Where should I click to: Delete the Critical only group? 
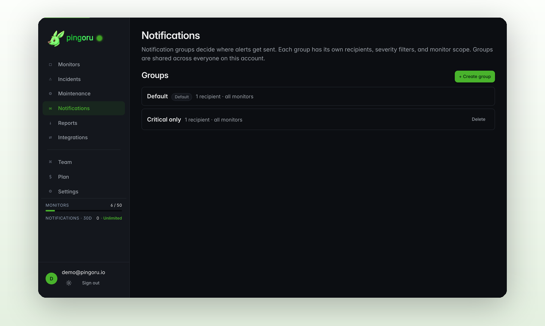(478, 119)
